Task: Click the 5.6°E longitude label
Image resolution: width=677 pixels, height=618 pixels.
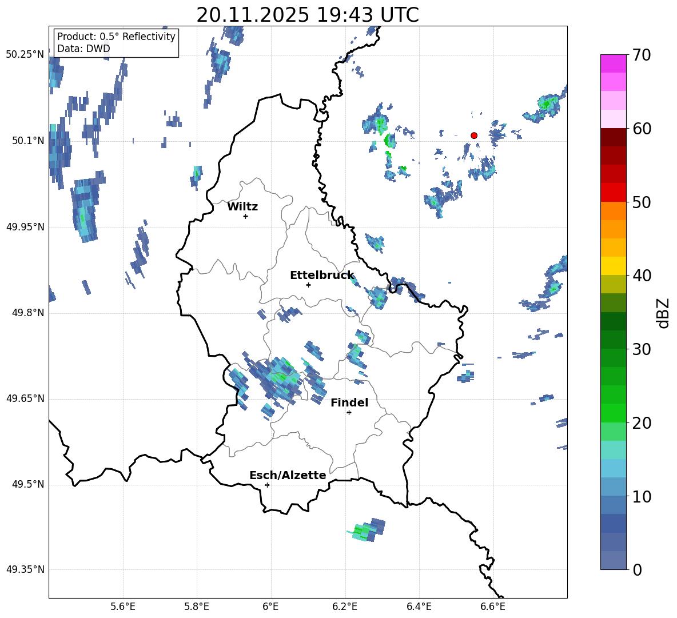Action: [x=122, y=607]
